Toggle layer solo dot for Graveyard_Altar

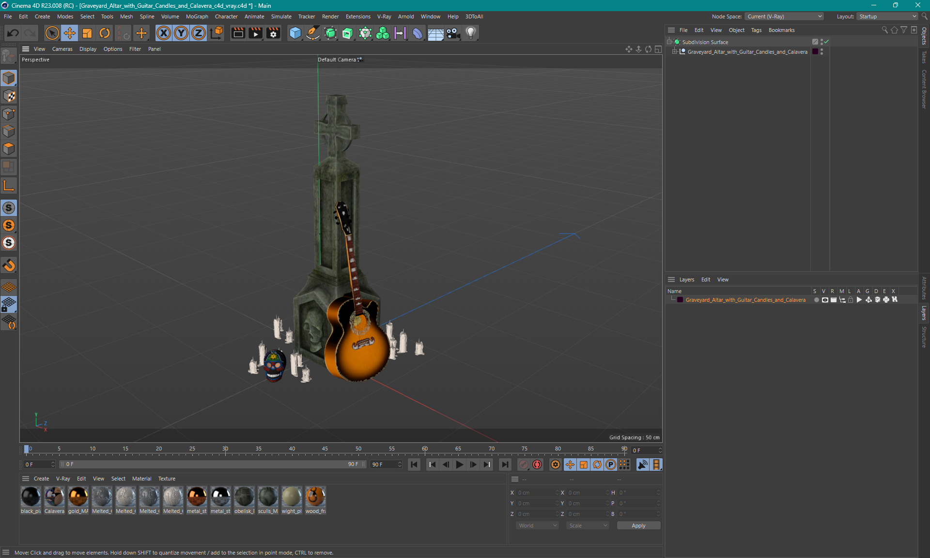[816, 300]
